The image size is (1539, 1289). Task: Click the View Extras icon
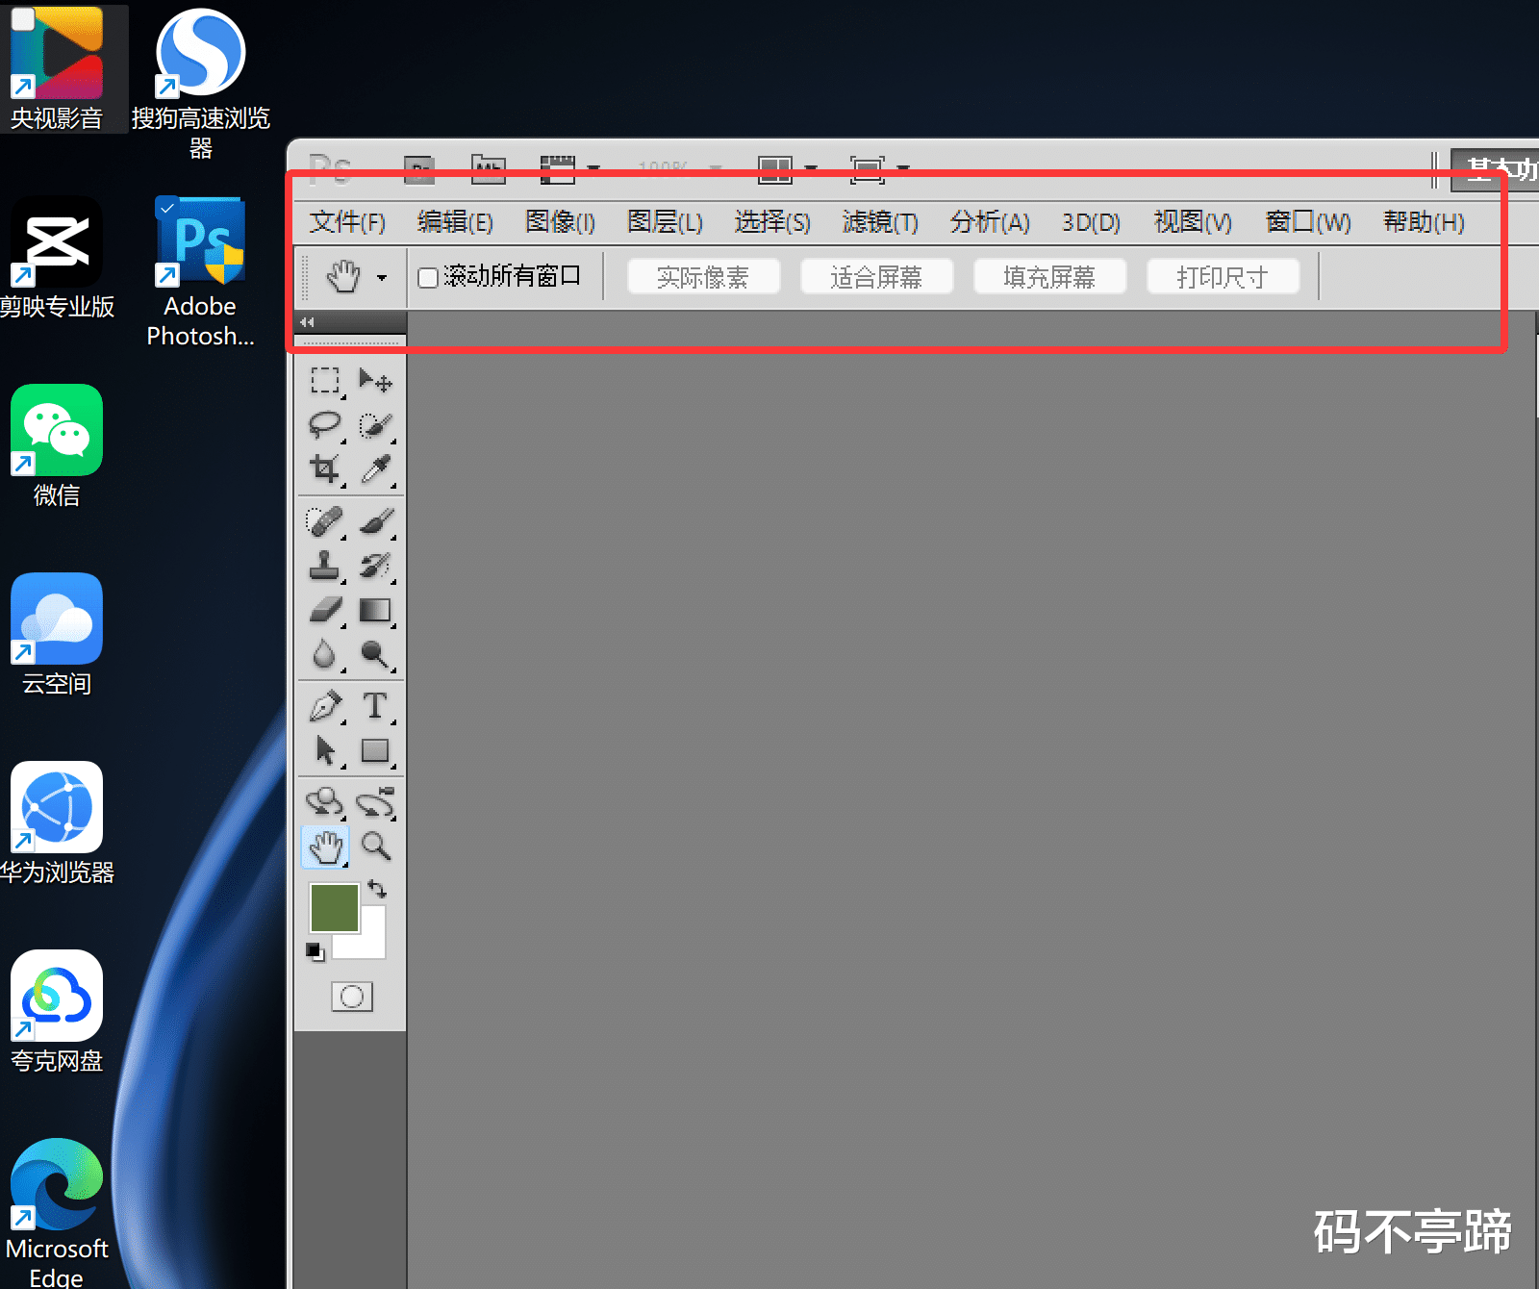coord(557,170)
